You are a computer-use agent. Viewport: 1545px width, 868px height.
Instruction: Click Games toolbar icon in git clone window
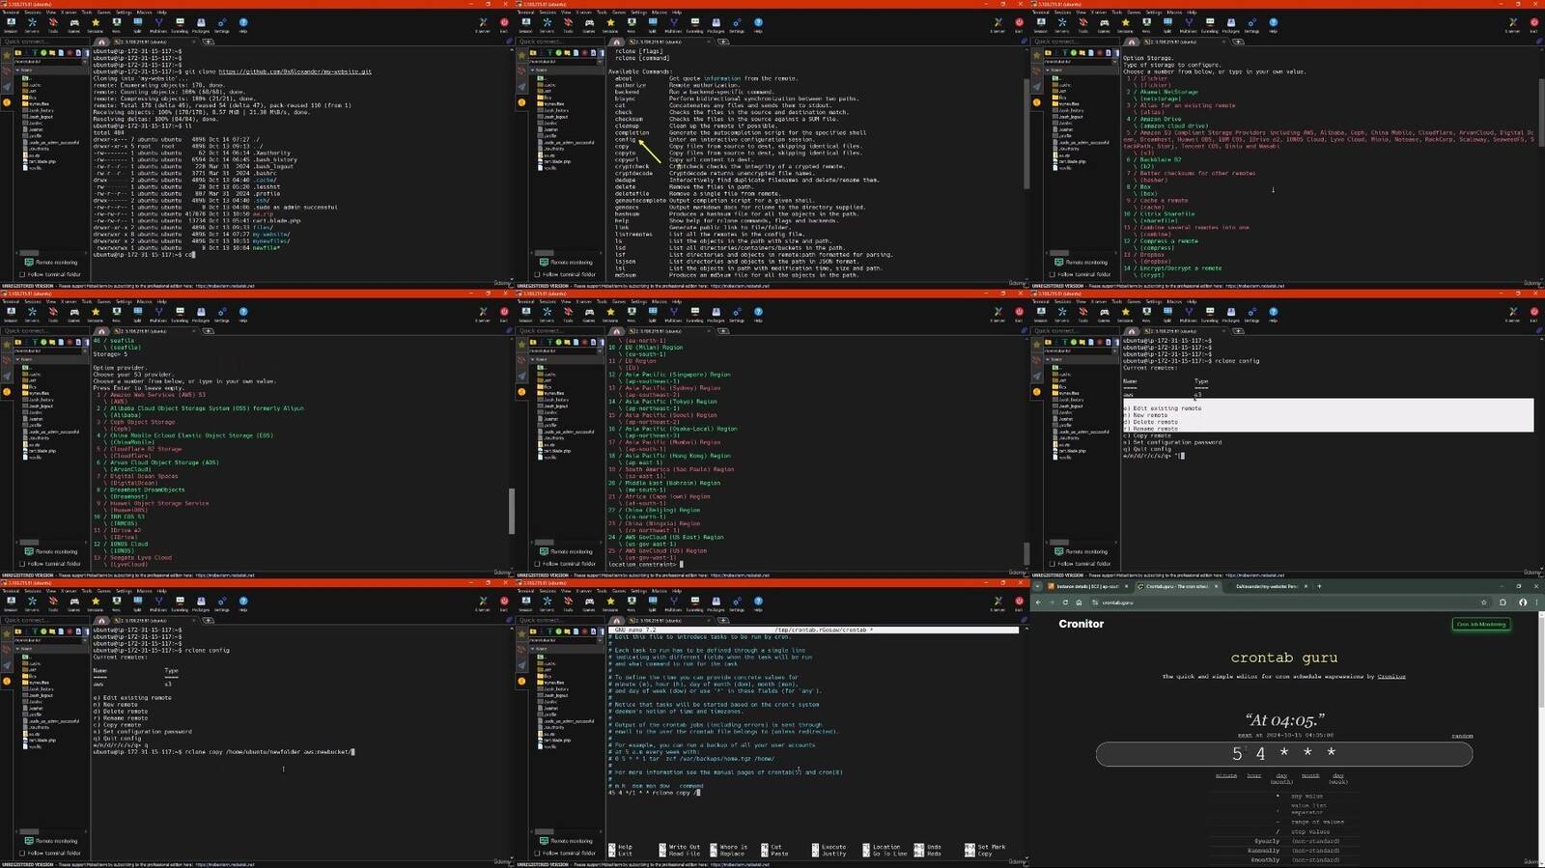pos(74,23)
